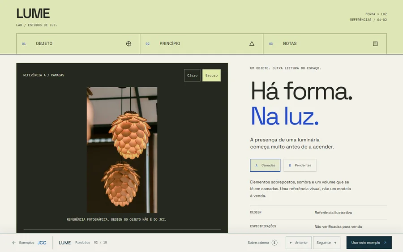Viewport: 403px width, 252px height.
Task: Switch viewer to Claro mode
Action: (x=192, y=75)
